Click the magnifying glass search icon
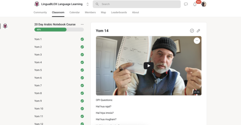The height and width of the screenshot is (125, 241). coord(97,4)
